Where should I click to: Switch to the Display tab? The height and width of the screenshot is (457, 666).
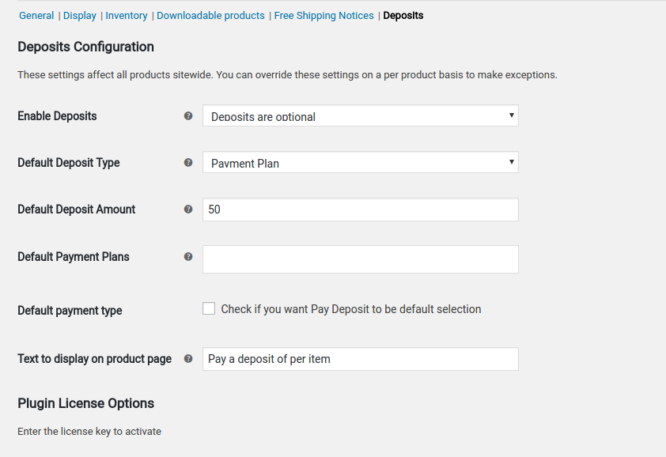[x=80, y=16]
